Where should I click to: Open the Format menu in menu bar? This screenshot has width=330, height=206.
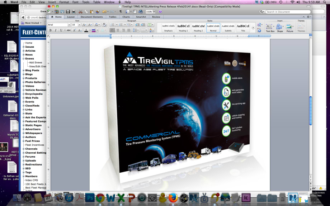pyautogui.click(x=64, y=2)
